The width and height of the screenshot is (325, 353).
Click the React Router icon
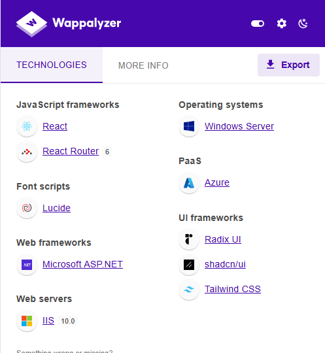click(x=27, y=152)
